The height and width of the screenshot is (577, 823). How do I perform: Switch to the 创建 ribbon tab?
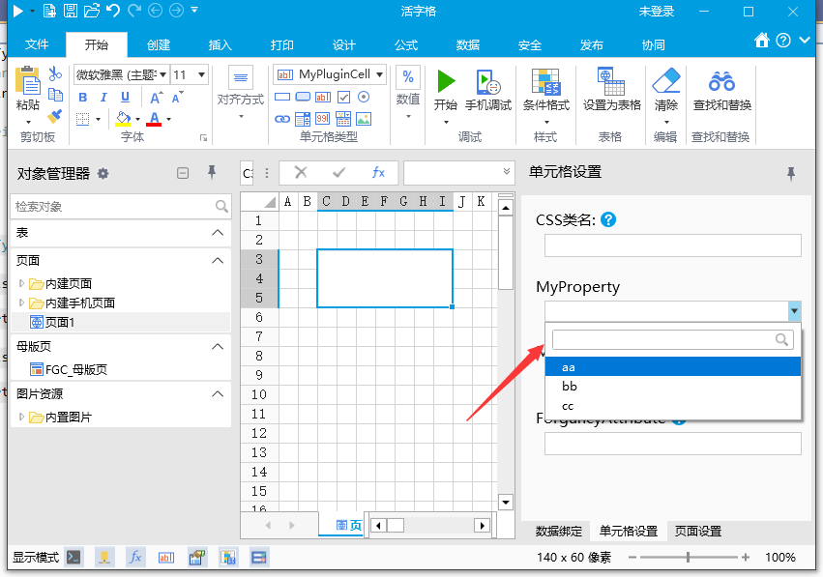click(x=159, y=45)
